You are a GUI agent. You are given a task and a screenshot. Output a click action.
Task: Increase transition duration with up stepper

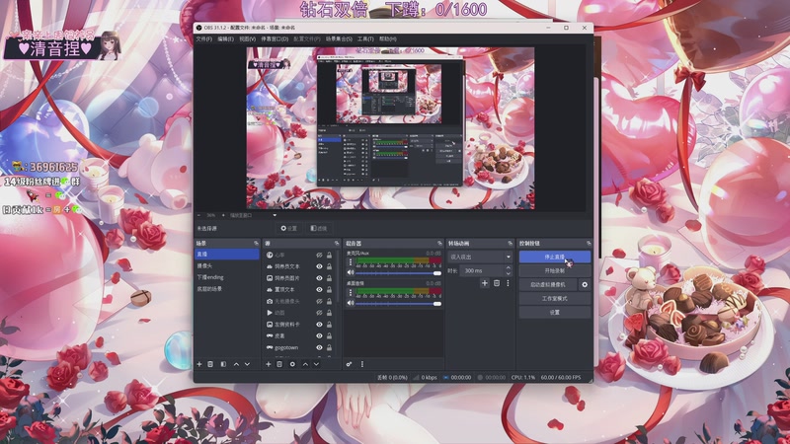[x=508, y=268]
